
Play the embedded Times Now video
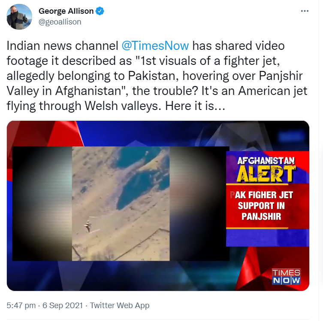158,206
